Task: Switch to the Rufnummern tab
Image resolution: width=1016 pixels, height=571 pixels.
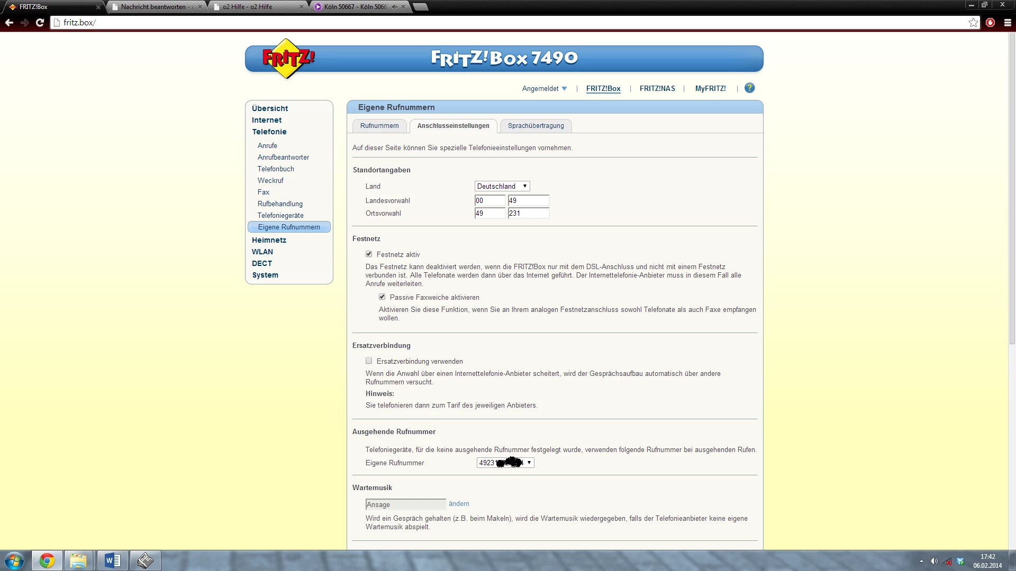Action: (379, 126)
